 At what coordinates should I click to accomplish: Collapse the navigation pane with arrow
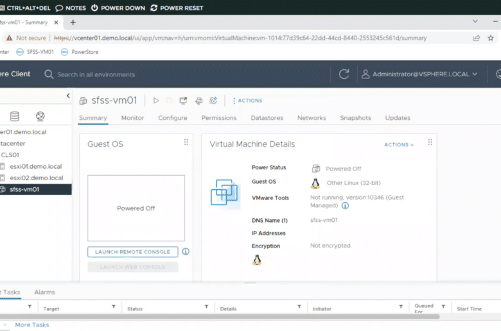(68, 96)
